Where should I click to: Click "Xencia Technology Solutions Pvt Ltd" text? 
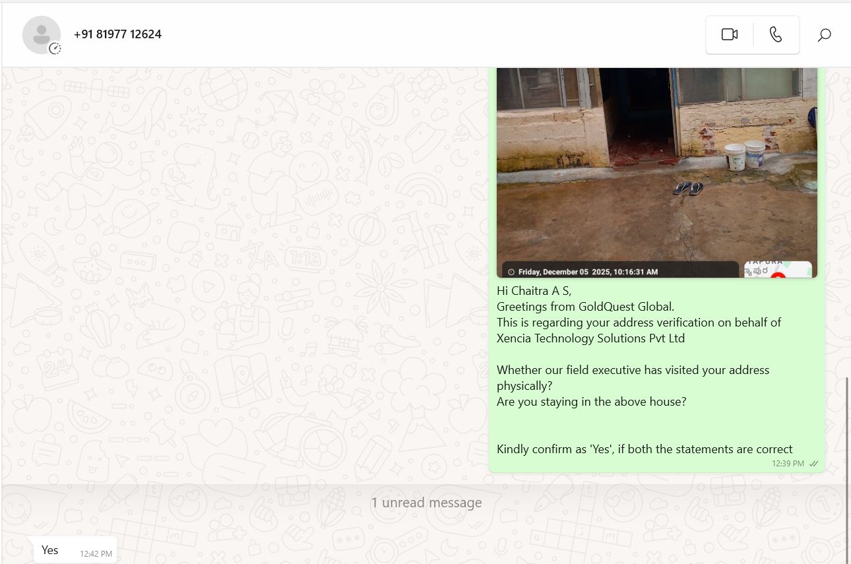tap(590, 338)
